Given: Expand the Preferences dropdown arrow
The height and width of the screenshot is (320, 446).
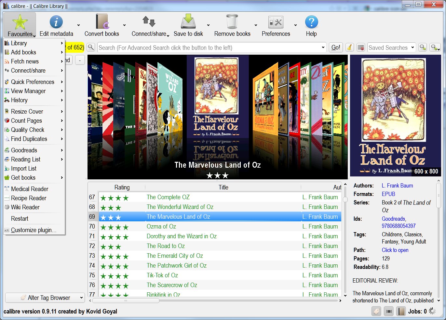Looking at the screenshot, I should pyautogui.click(x=295, y=25).
